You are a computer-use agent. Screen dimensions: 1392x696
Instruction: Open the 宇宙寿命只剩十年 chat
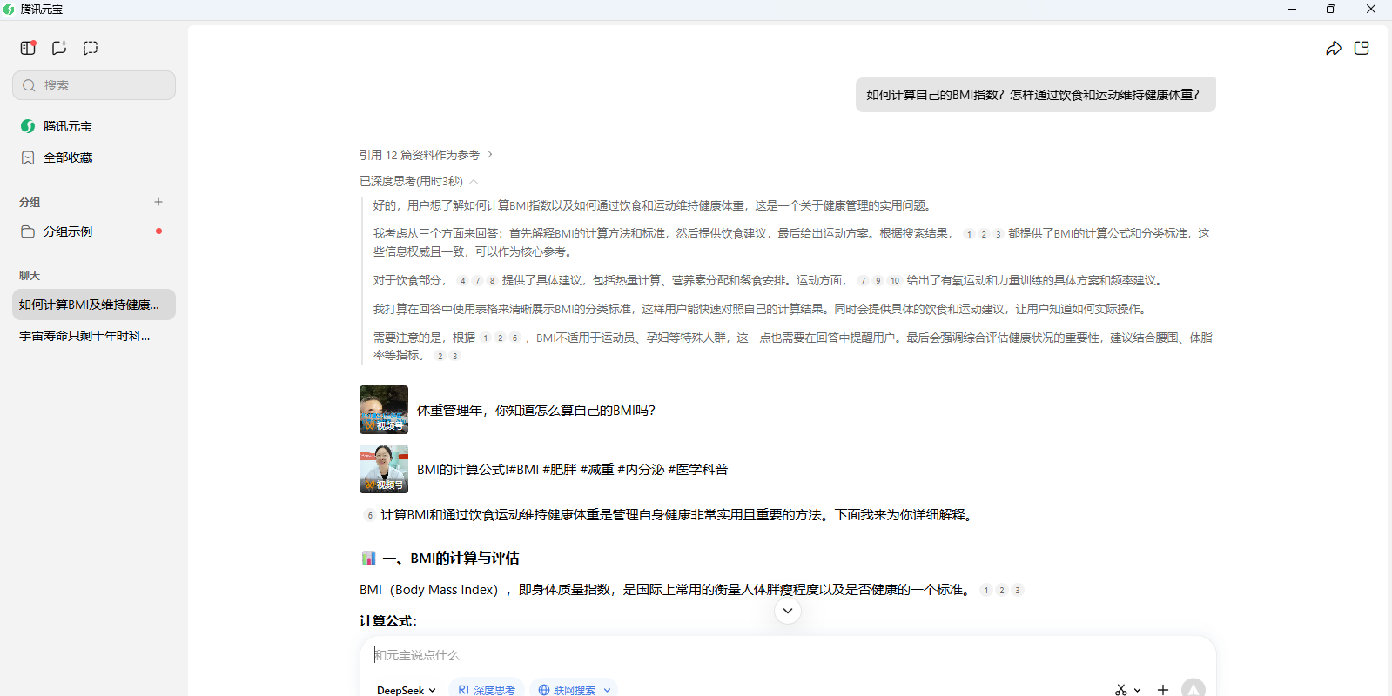coord(84,336)
